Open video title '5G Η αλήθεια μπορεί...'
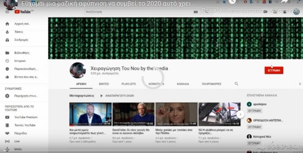This screenshot has width=303, height=153. point(216,132)
